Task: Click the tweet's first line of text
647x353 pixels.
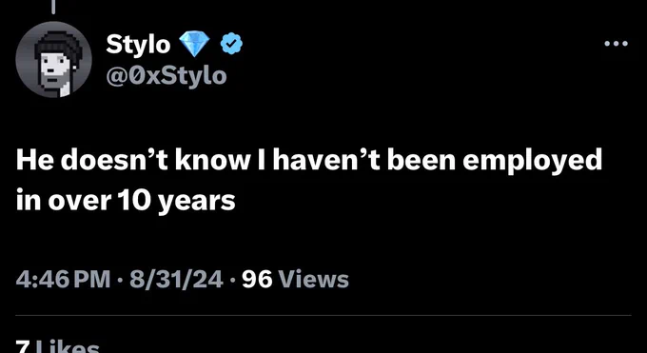Action: tap(309, 160)
